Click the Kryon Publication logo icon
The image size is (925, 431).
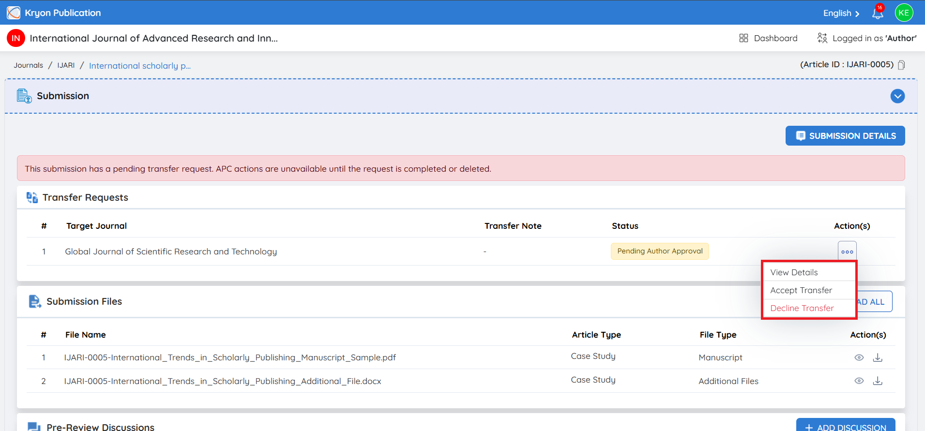pos(14,13)
